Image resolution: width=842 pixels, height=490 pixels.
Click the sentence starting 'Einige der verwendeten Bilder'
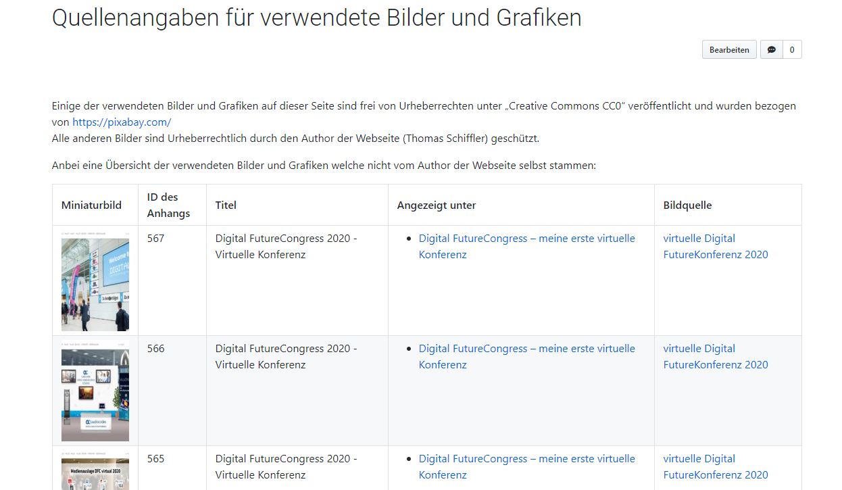coord(424,114)
